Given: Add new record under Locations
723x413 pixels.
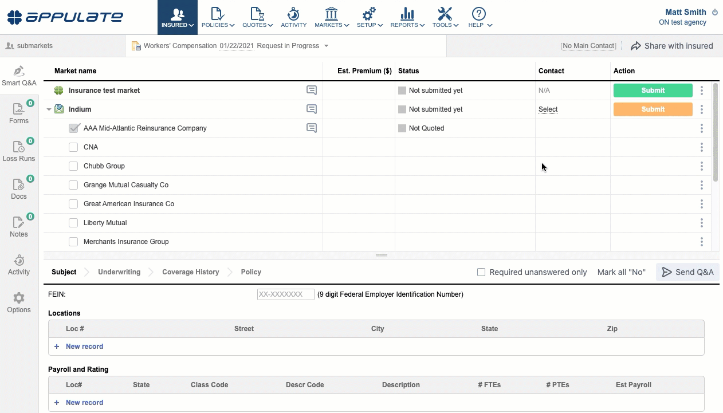Looking at the screenshot, I should pyautogui.click(x=79, y=347).
